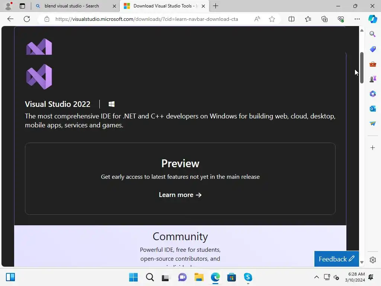
Task: Click the Visual Studio 2022 title
Action: tap(58, 104)
